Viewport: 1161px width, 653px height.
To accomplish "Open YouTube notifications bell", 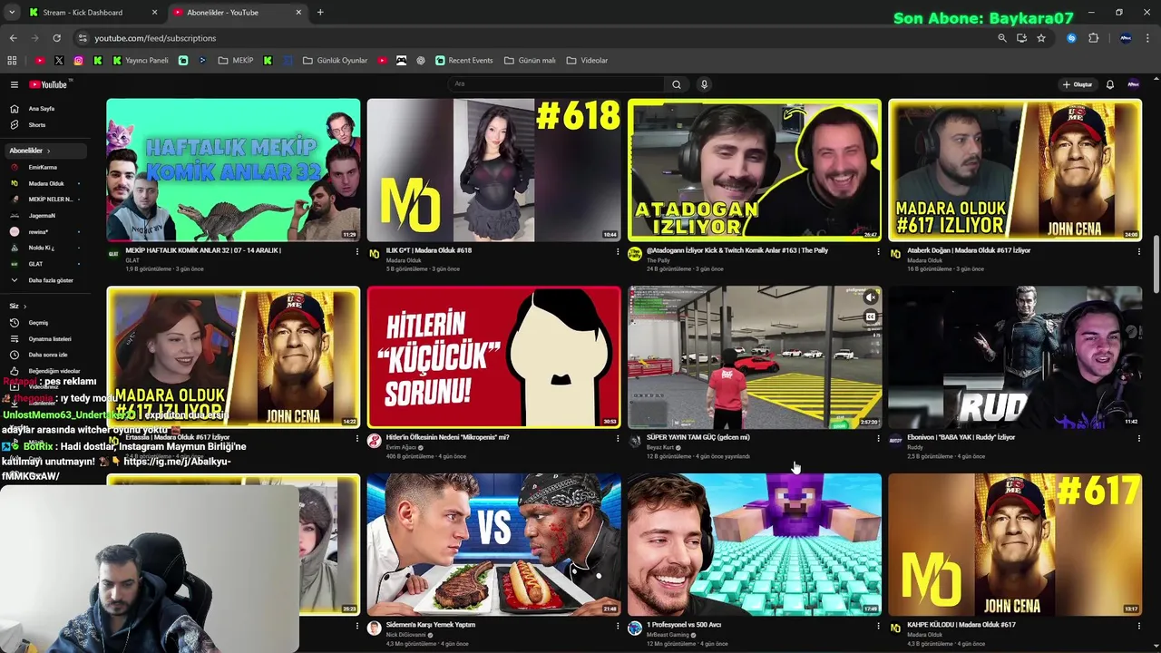I will click(x=1109, y=84).
